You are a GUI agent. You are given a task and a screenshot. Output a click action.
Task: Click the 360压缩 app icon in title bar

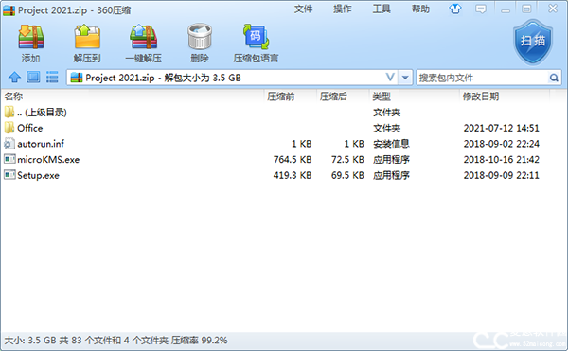9,10
